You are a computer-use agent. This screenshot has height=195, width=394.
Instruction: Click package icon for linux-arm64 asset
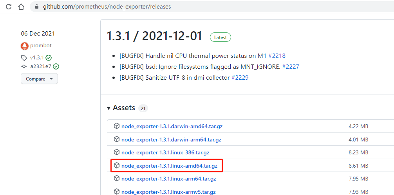click(116, 178)
